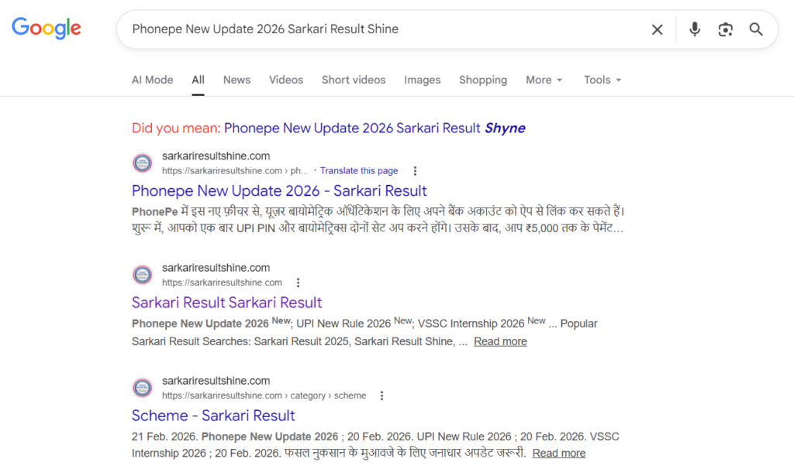The width and height of the screenshot is (794, 476).
Task: Click Read more under Scheme result
Action: pos(558,453)
